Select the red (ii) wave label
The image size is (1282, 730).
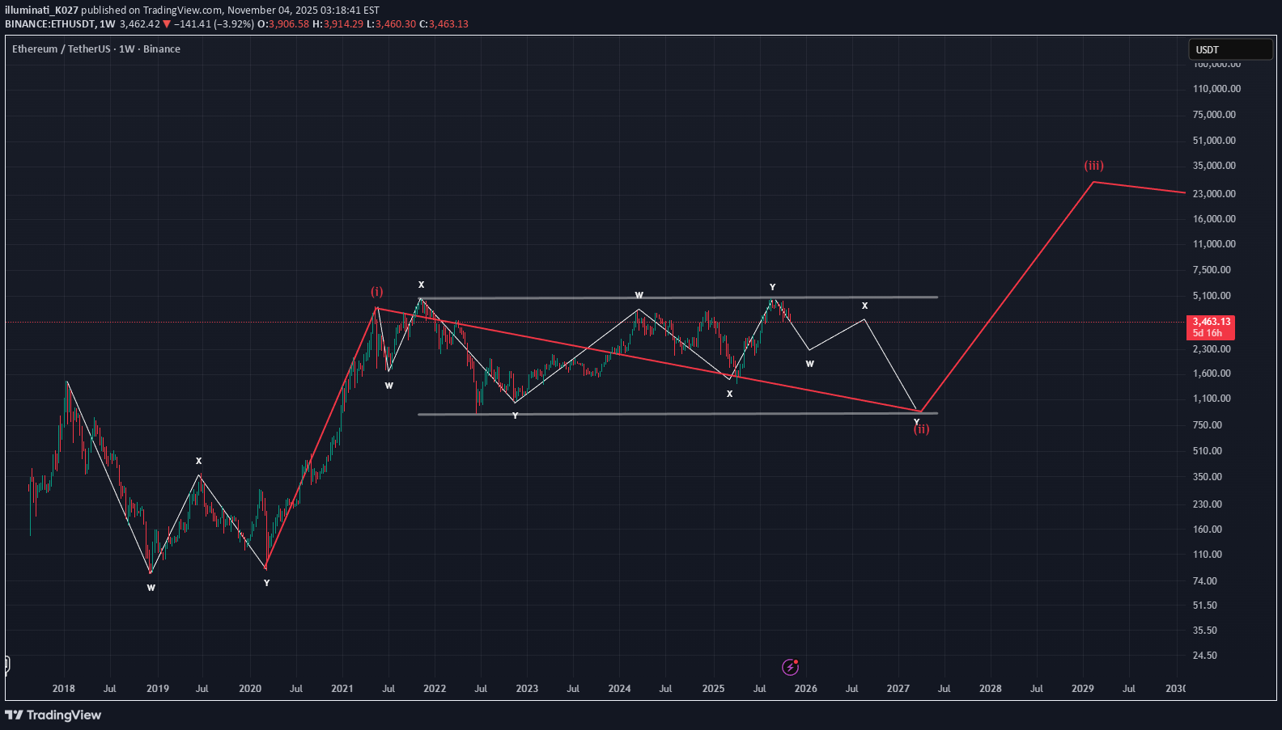point(922,430)
